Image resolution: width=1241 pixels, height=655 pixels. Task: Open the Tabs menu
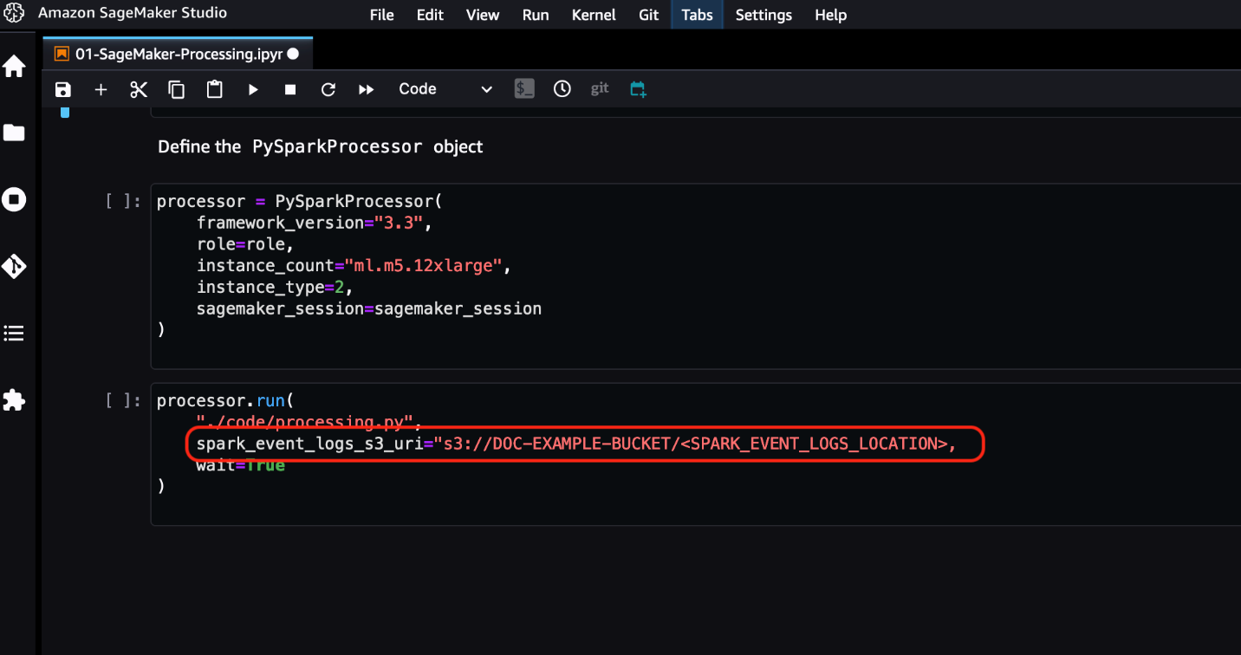click(x=697, y=15)
